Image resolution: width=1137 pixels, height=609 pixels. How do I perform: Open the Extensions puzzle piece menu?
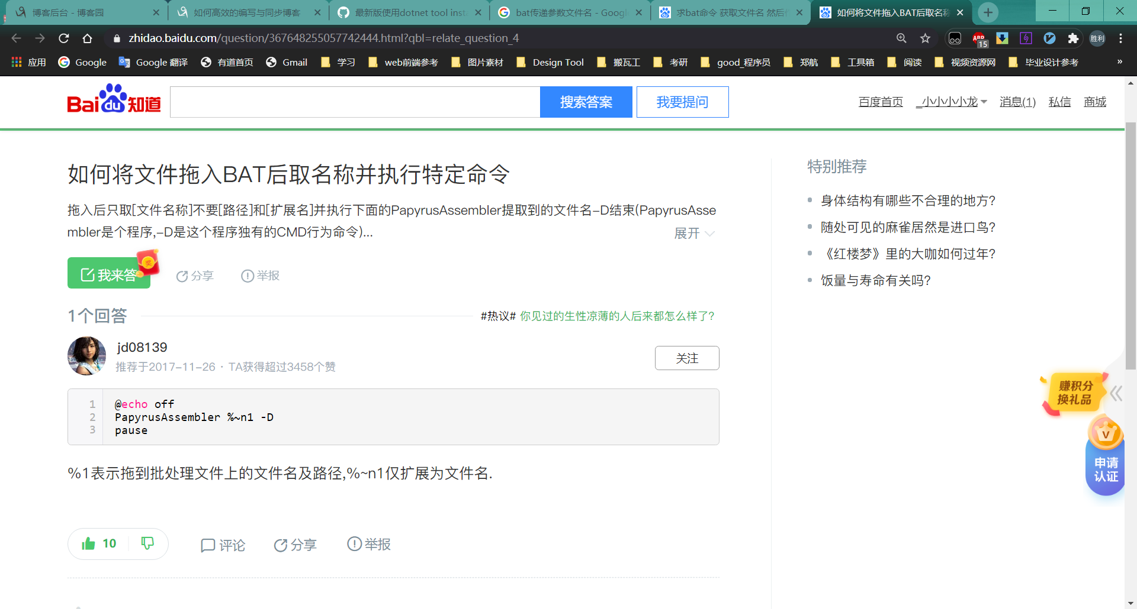(1073, 38)
